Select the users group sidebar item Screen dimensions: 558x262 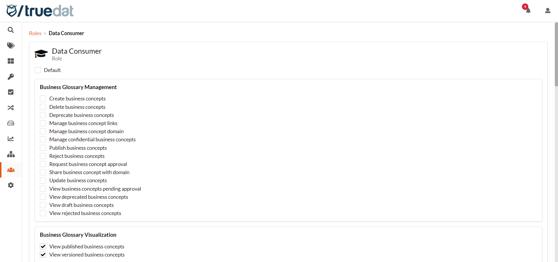[x=11, y=170]
